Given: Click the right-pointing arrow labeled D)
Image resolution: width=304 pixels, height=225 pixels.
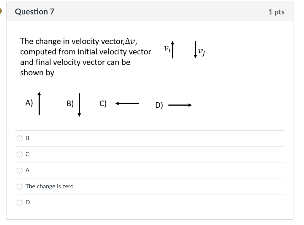Looking at the screenshot, I should (180, 105).
